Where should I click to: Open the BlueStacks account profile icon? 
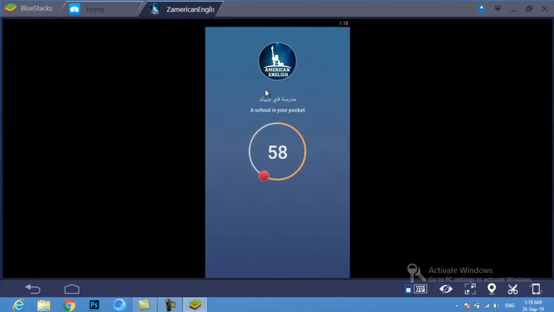pos(482,9)
